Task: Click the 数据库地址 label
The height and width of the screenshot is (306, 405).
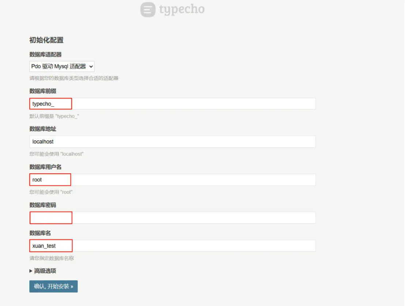Action: click(x=43, y=129)
